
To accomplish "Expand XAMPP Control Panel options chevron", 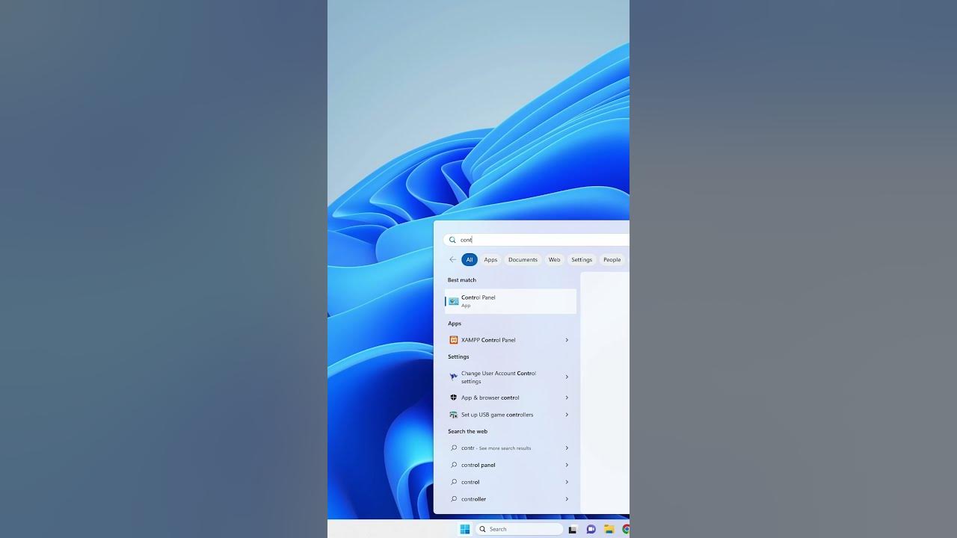I will click(567, 340).
